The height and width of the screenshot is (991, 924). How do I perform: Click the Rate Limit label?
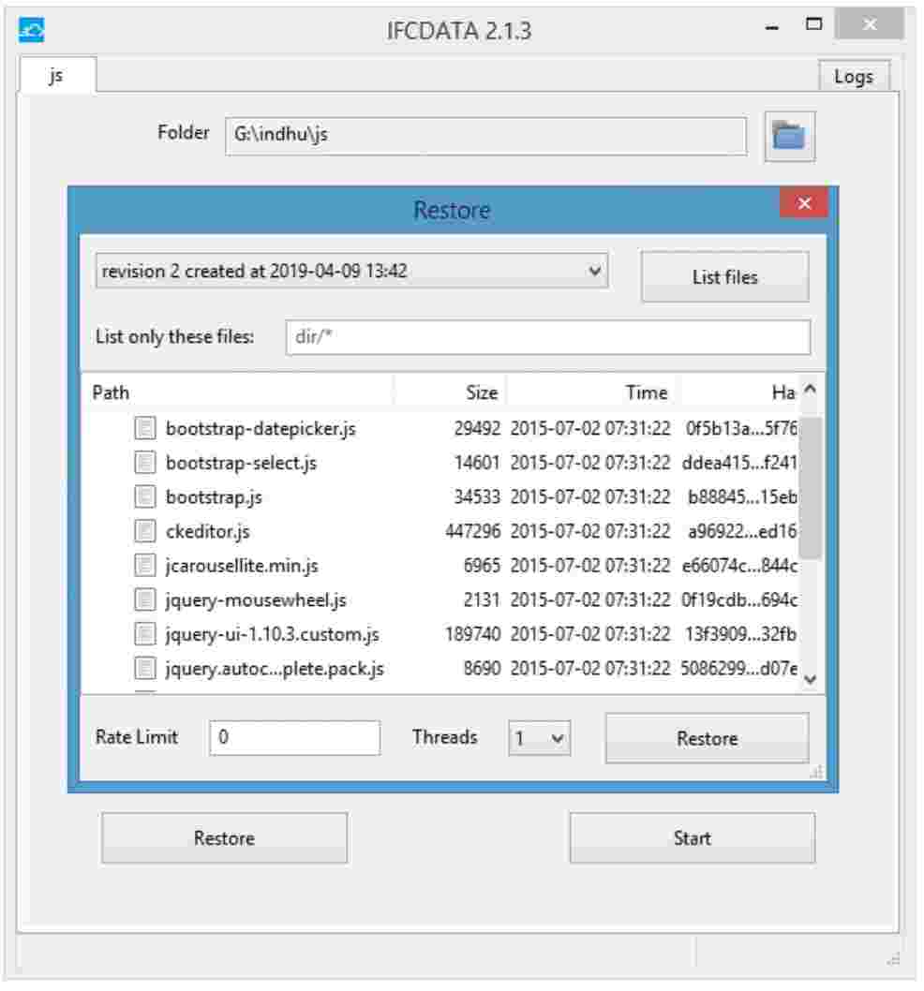coord(137,737)
